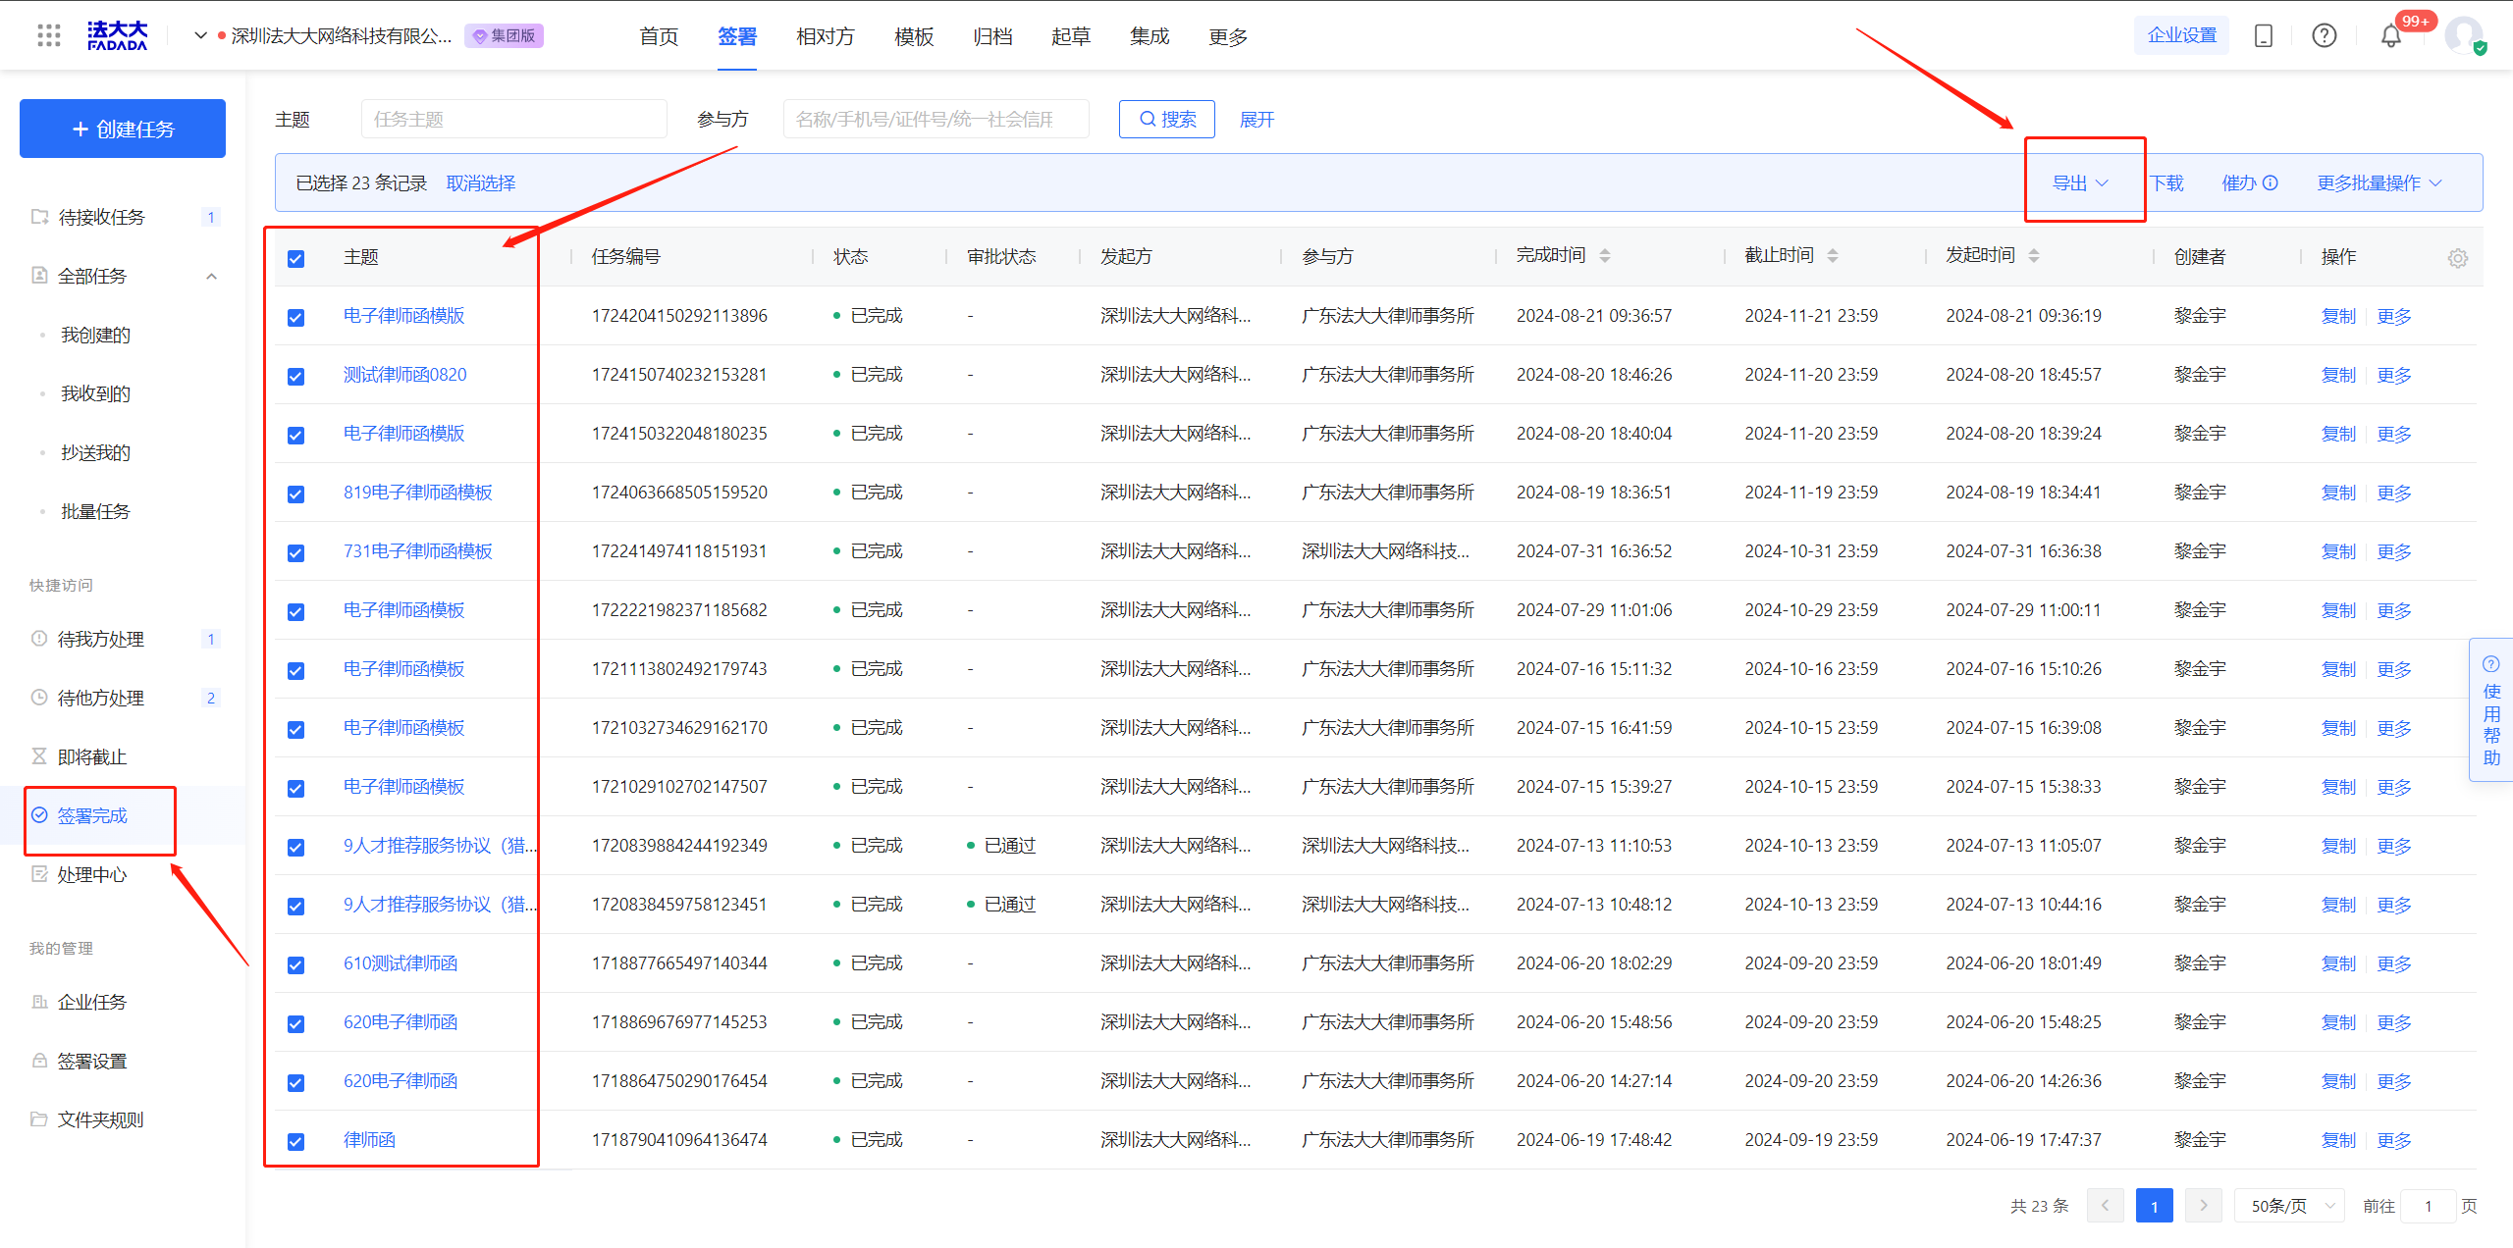Viewport: 2513px width, 1248px height.
Task: Click 复制 in the 620电子律师函 15:48:56 row
Action: coord(2338,1022)
